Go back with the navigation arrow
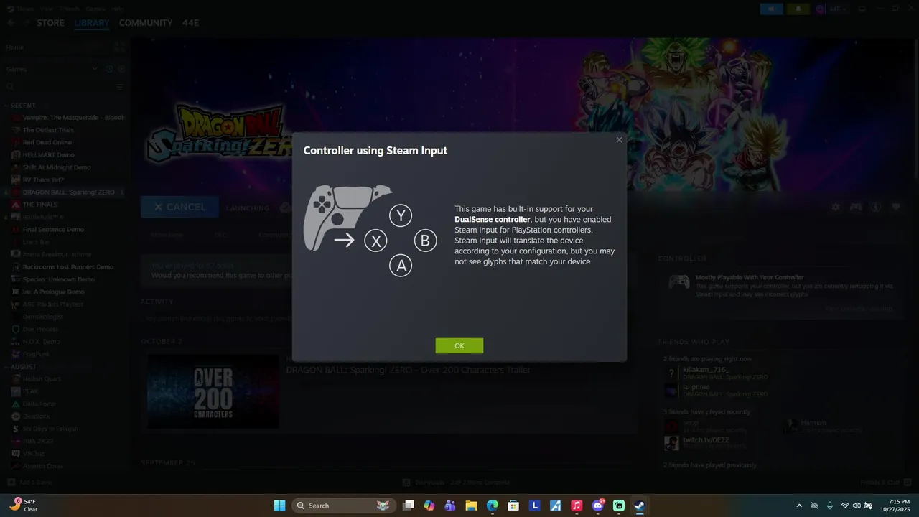 point(11,23)
